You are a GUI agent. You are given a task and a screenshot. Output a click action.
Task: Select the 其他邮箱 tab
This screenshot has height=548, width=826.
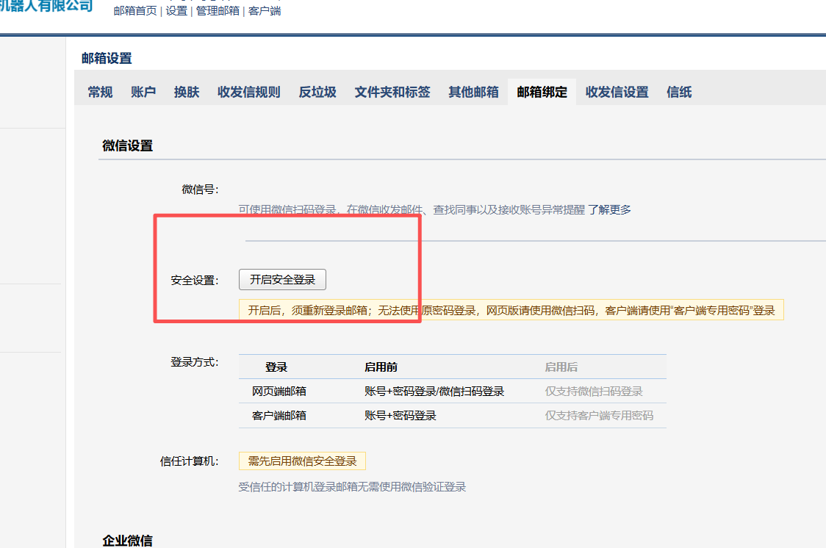pos(473,92)
